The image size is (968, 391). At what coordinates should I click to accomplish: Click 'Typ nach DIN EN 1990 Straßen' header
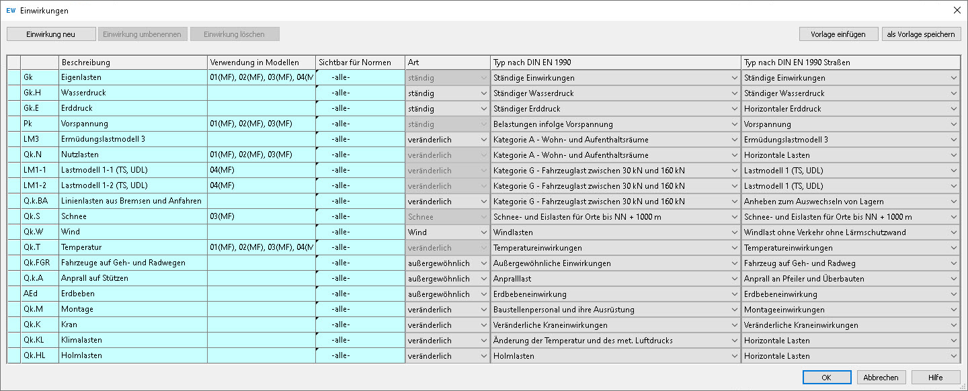tap(850, 62)
